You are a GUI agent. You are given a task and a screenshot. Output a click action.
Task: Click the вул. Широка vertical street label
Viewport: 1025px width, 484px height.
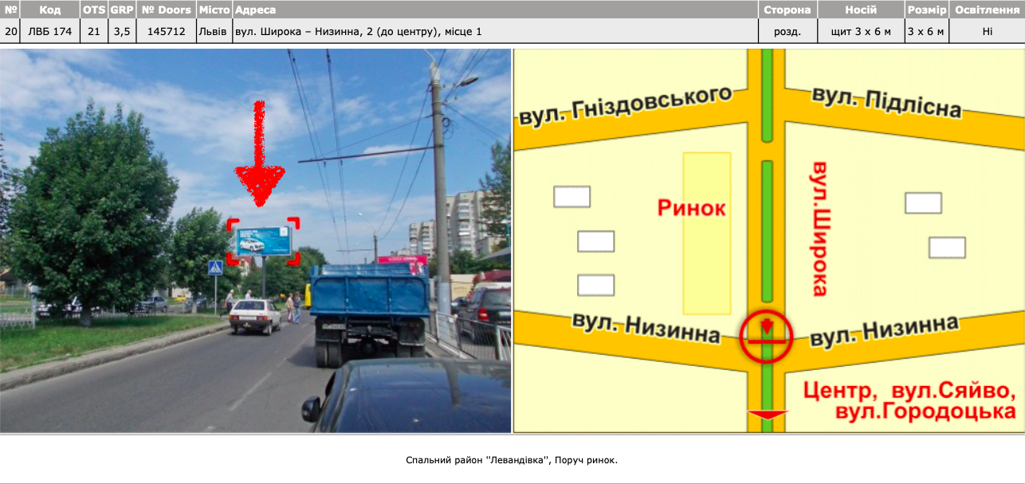coord(819,228)
